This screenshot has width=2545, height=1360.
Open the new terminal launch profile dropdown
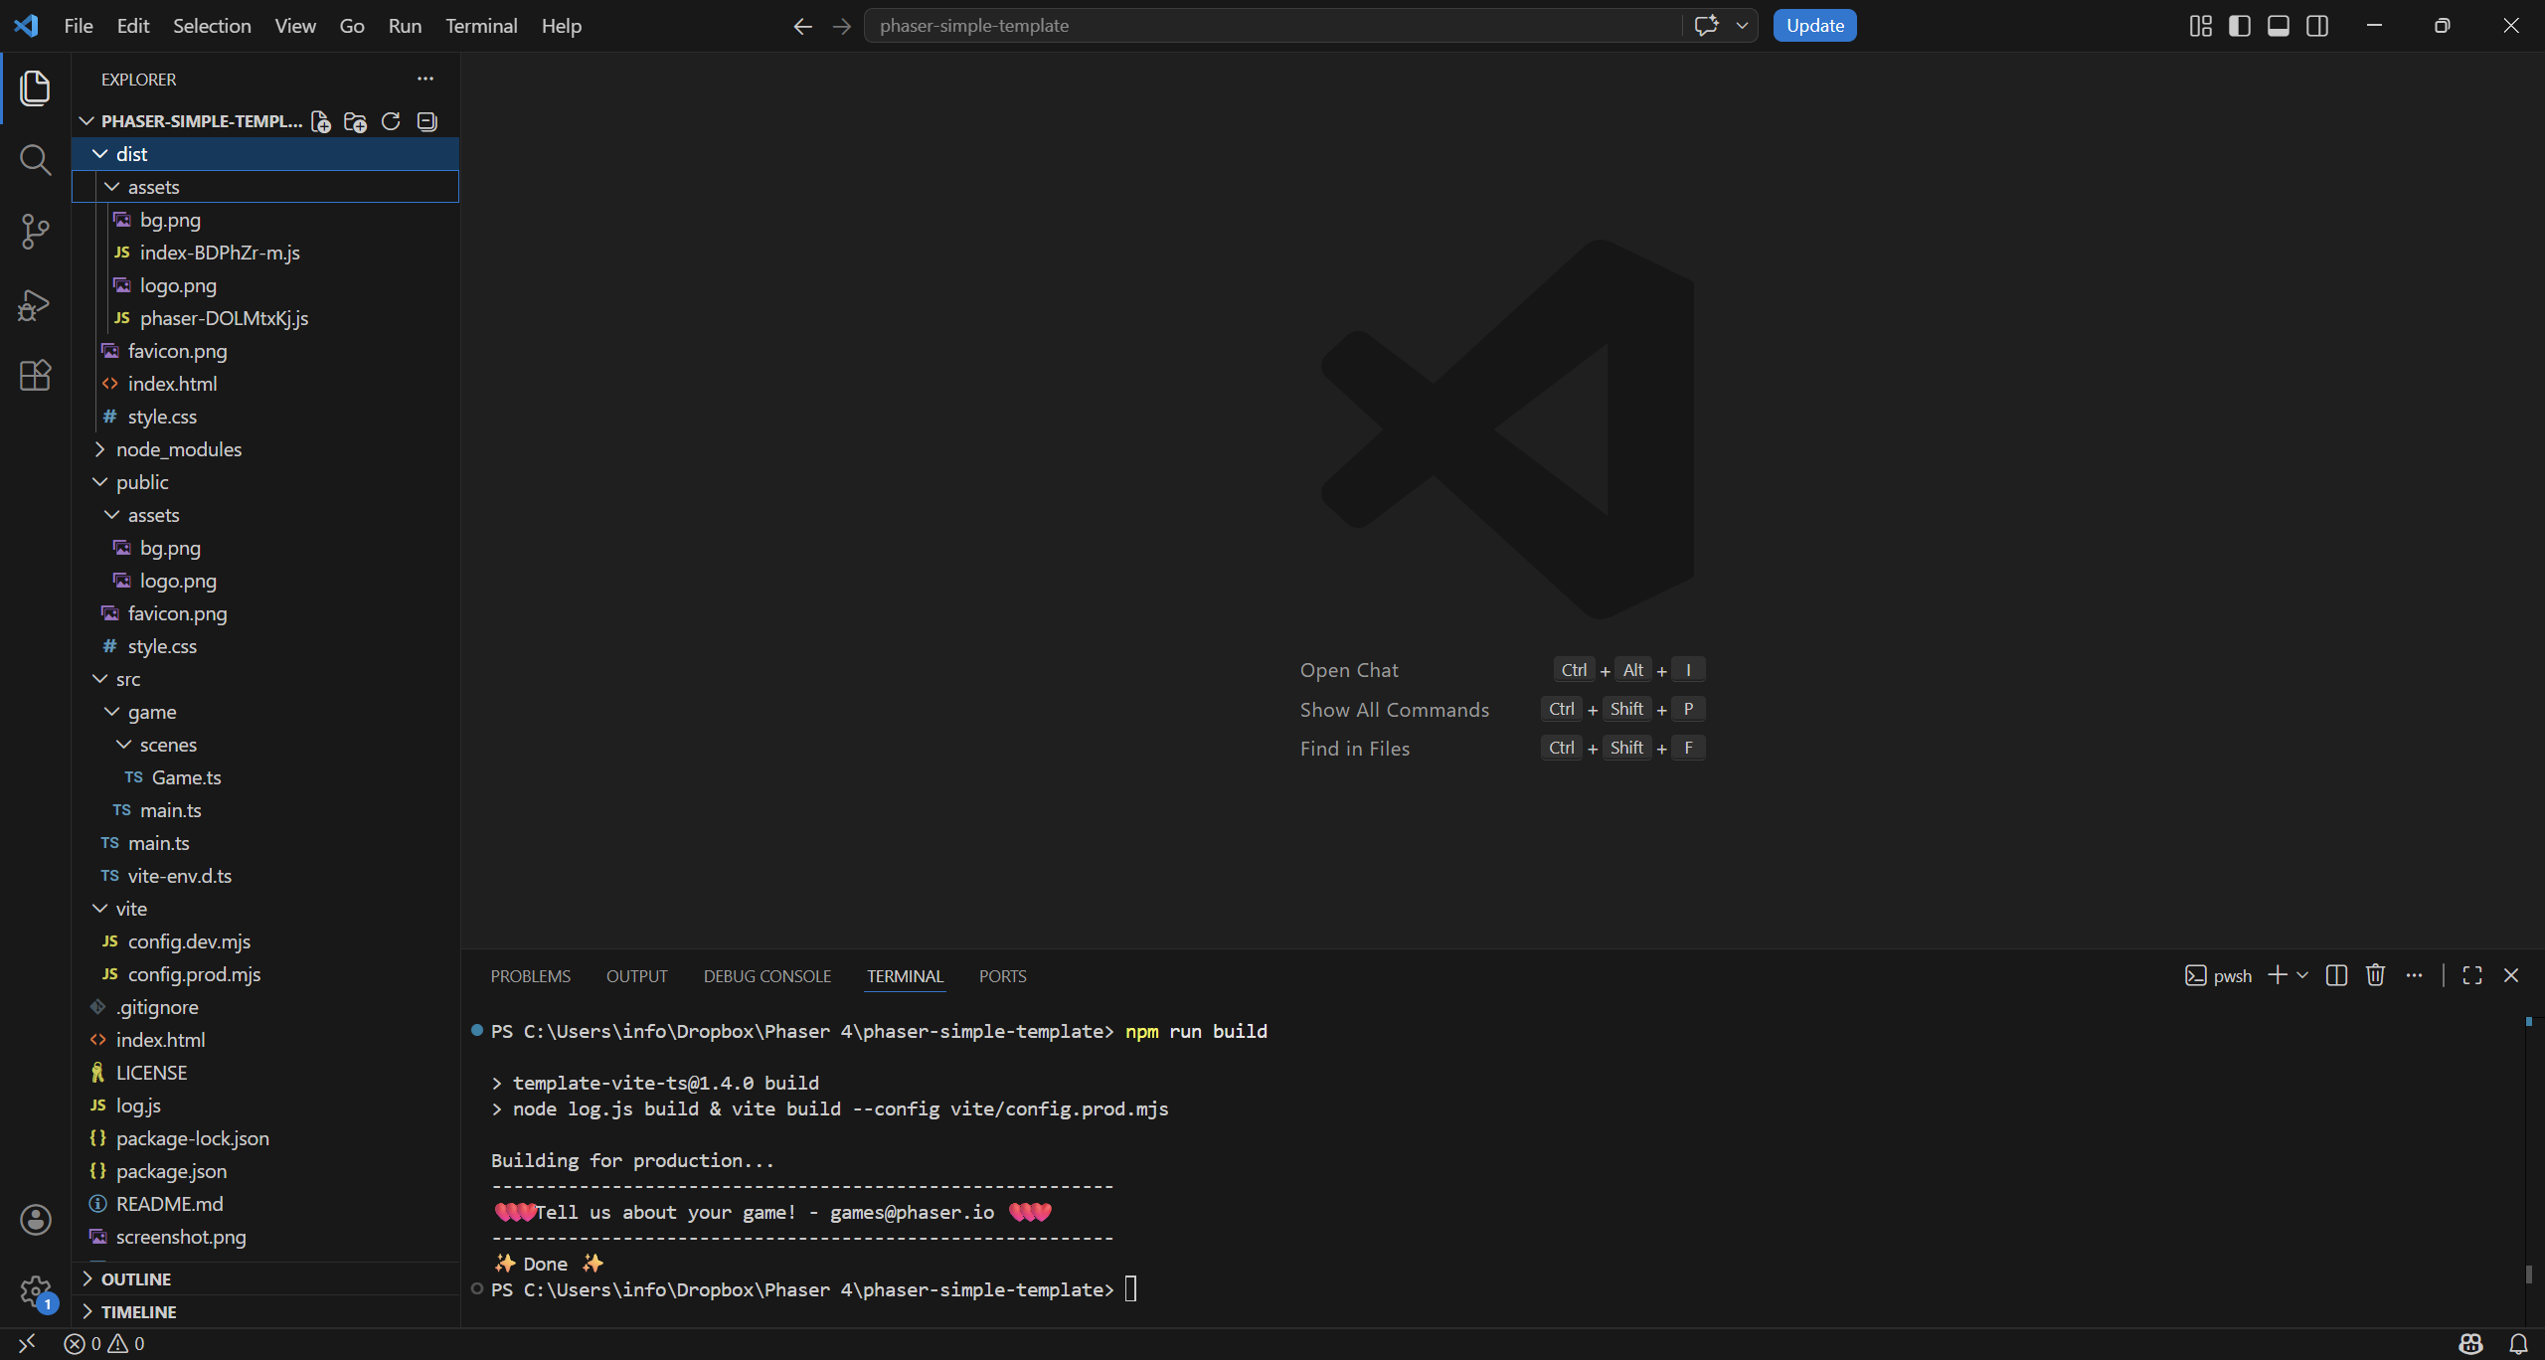coord(2302,975)
